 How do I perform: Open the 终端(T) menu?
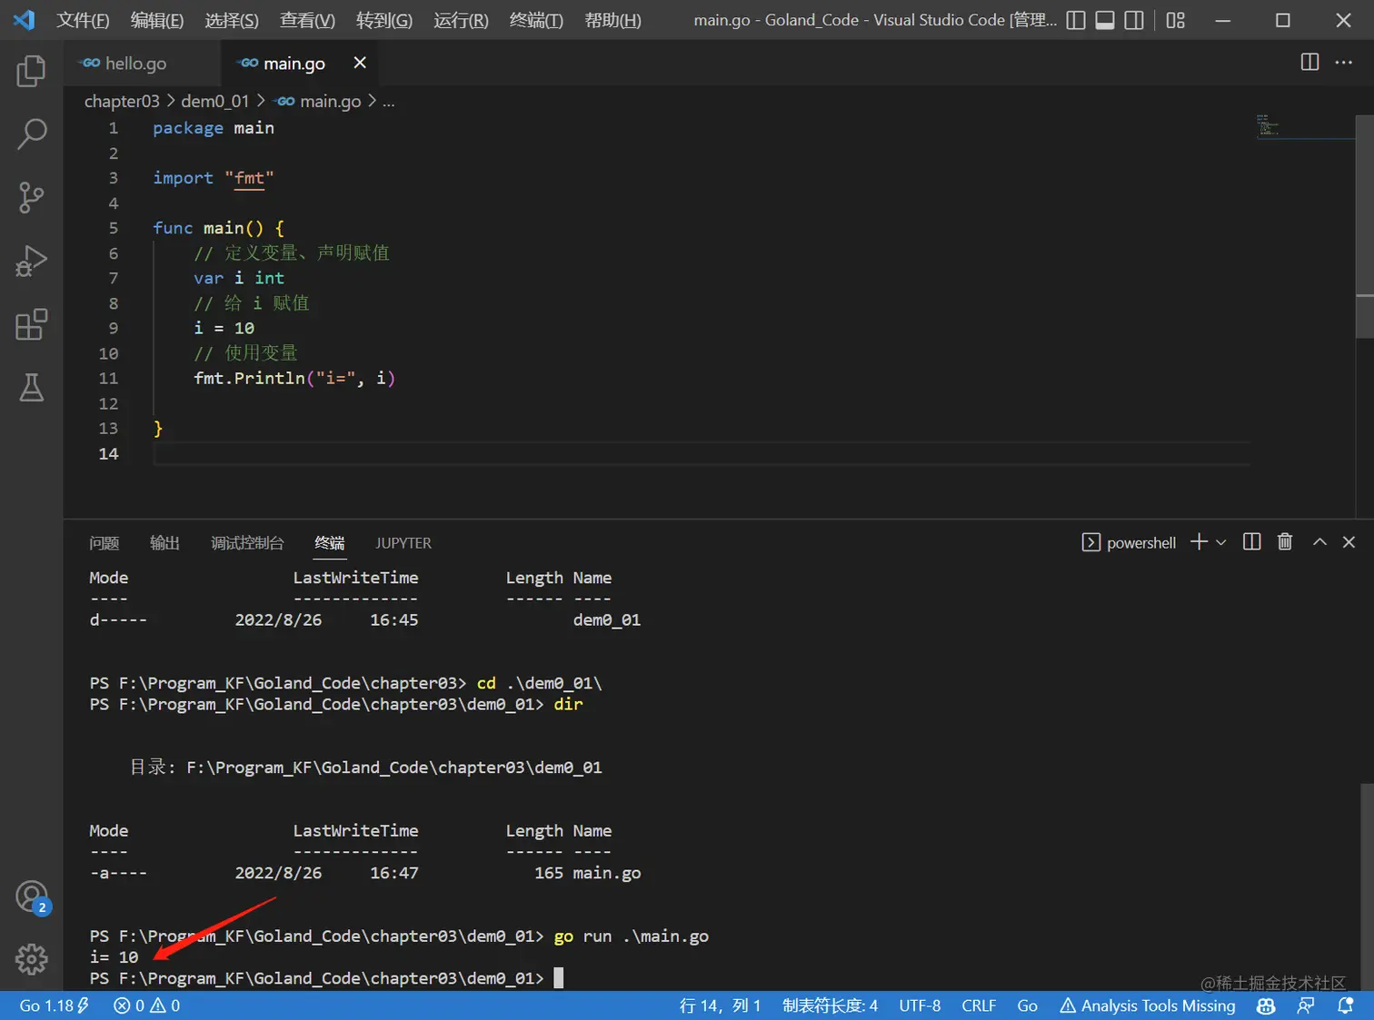pos(536,20)
